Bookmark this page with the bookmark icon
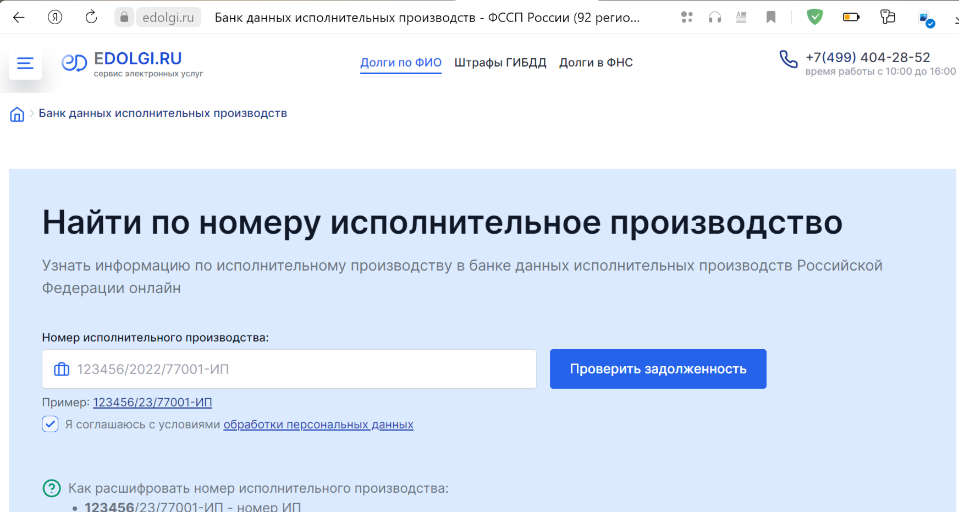The height and width of the screenshot is (512, 959). point(771,18)
